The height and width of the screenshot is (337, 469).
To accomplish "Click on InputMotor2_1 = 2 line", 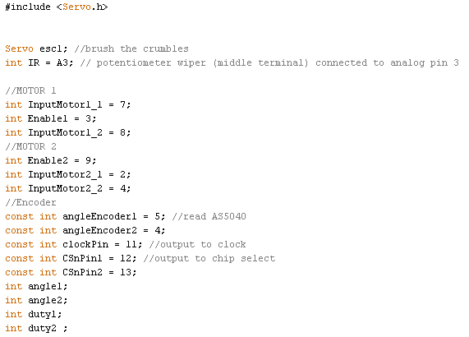I will (x=68, y=174).
